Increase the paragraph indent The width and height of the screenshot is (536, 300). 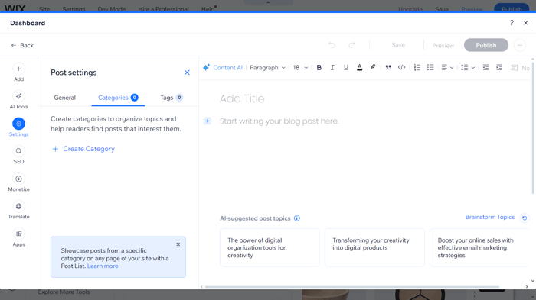(x=499, y=67)
